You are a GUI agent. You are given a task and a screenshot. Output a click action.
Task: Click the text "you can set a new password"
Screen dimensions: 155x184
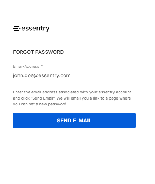[40, 104]
